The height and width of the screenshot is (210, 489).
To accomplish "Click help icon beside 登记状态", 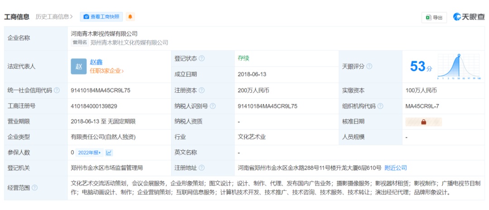I will pos(201,58).
